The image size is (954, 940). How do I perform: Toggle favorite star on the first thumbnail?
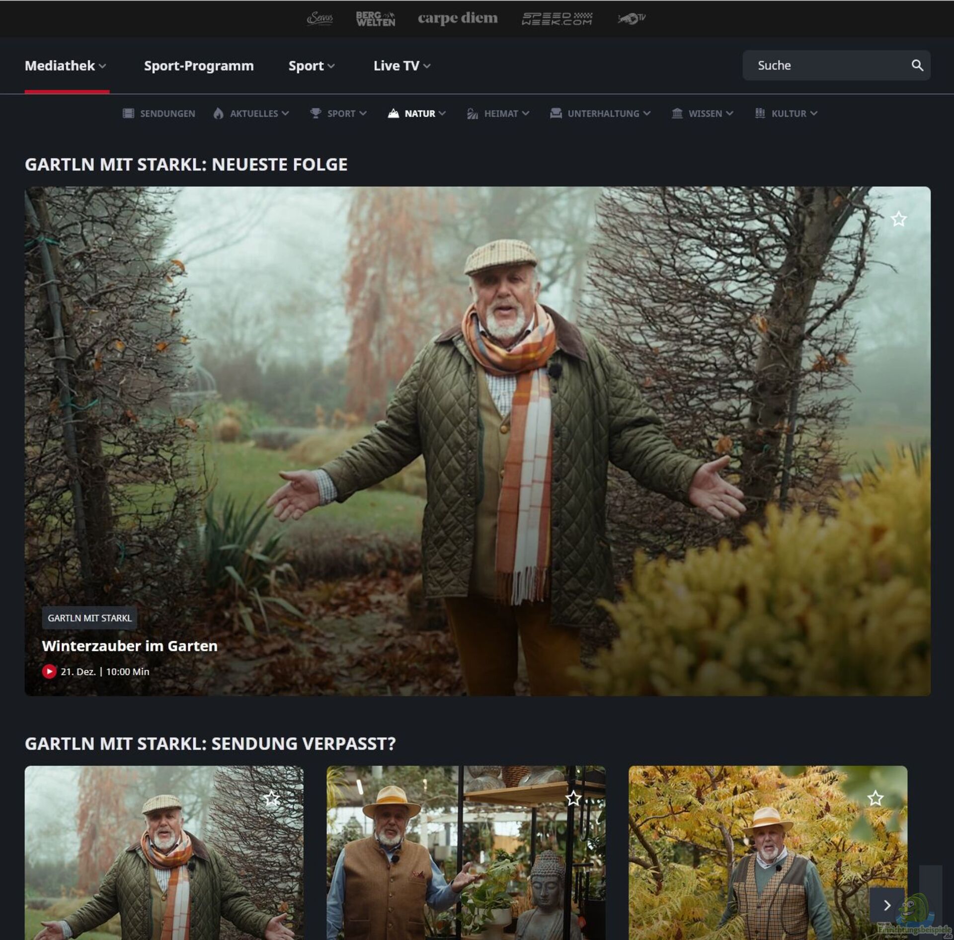271,798
